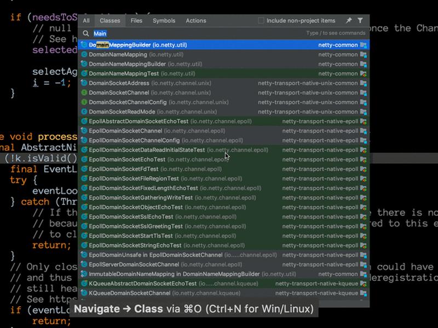Open EpollDomainSocketFixedLengthEchoTest result
Screen dimensions: 438x328
[223, 188]
